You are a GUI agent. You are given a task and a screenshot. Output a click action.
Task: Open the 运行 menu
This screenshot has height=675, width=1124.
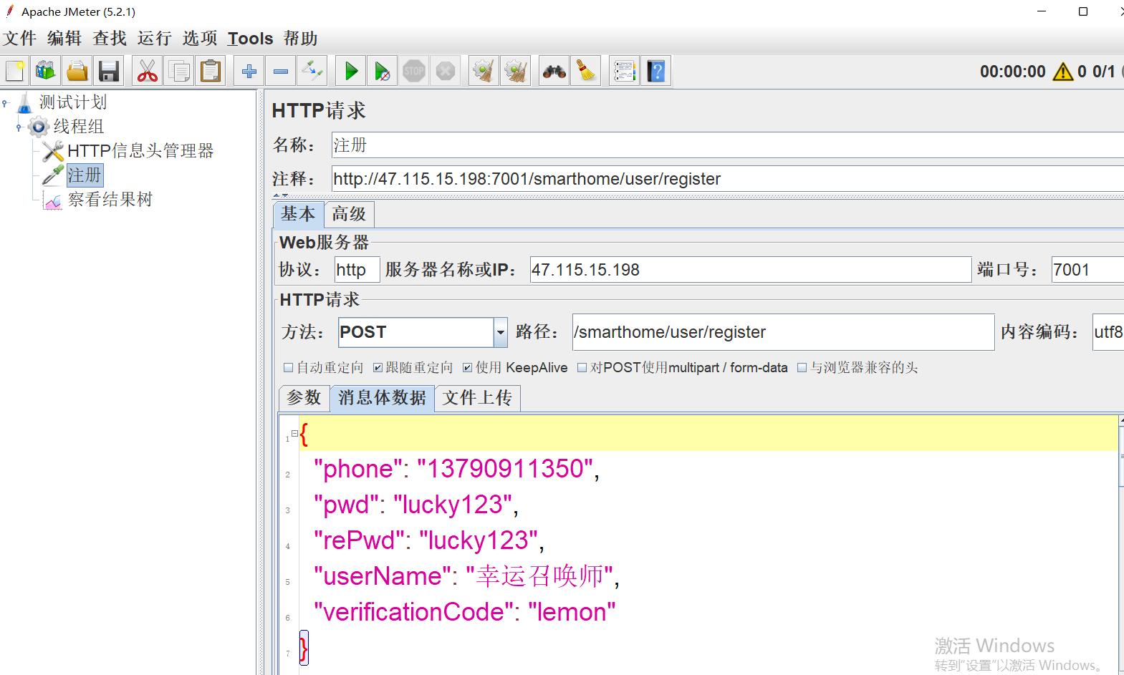[x=155, y=38]
